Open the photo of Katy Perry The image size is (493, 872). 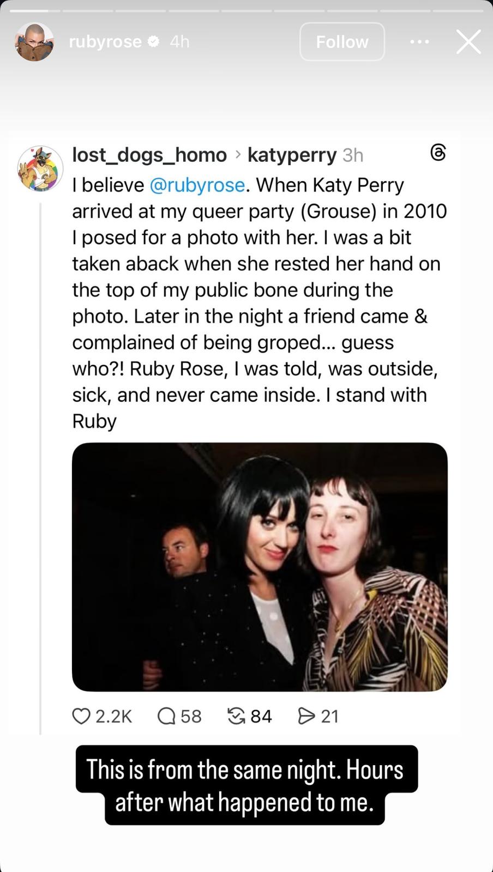[x=259, y=566]
